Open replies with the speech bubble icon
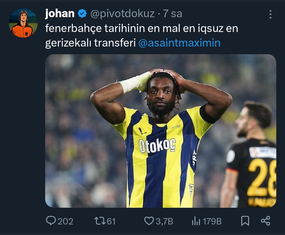 [51, 221]
